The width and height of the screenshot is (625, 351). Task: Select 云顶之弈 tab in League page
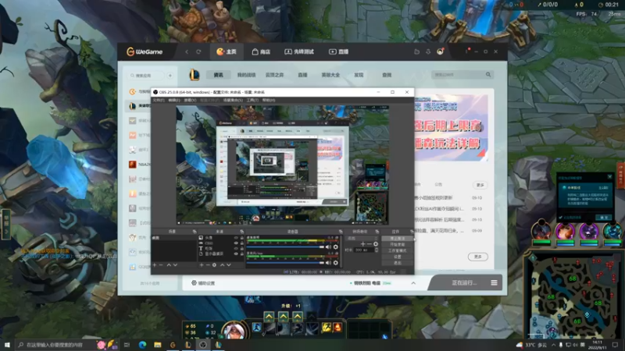275,75
